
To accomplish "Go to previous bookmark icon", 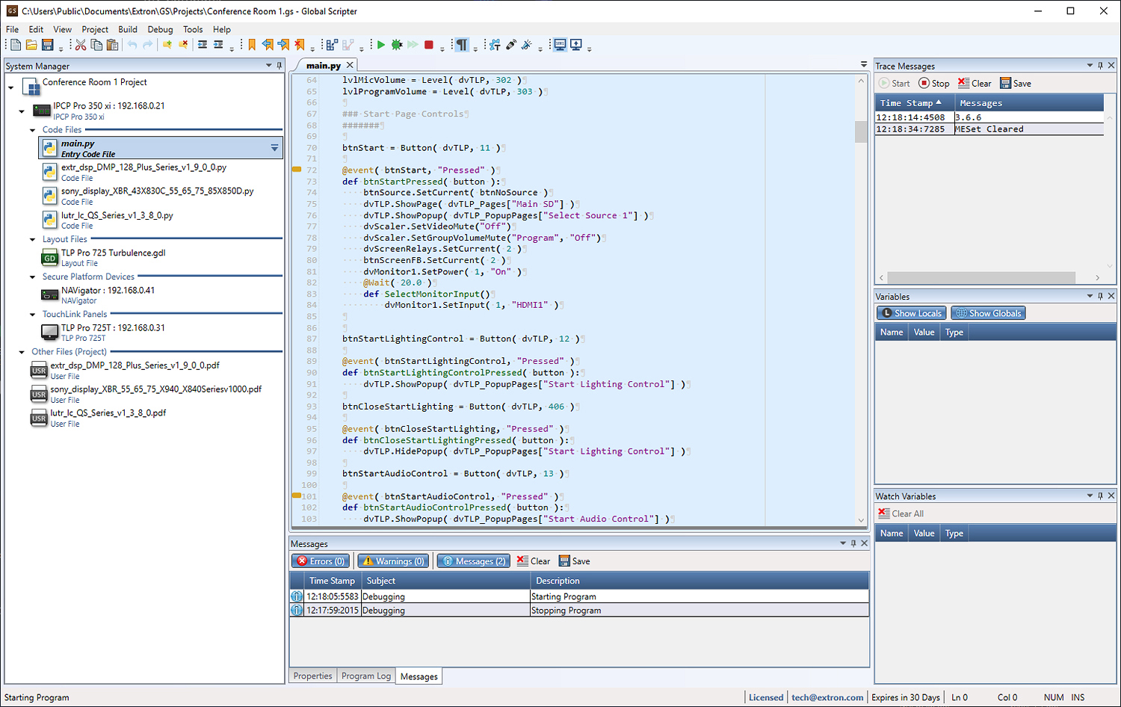I will pos(268,45).
